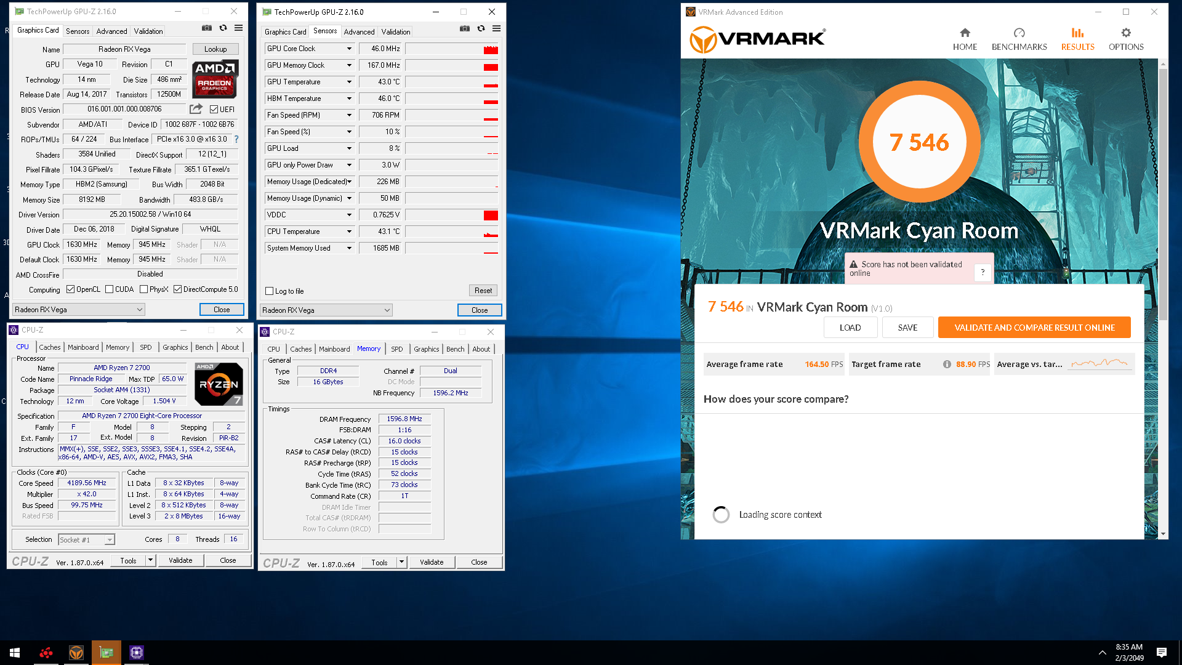Click target frame rate info icon

click(947, 365)
